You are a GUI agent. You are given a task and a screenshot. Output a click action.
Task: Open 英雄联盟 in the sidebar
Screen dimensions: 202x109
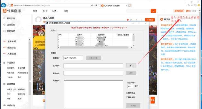11,54
